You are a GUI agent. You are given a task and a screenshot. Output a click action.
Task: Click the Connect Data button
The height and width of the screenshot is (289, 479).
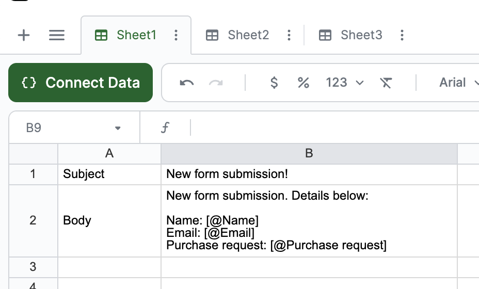coord(81,83)
